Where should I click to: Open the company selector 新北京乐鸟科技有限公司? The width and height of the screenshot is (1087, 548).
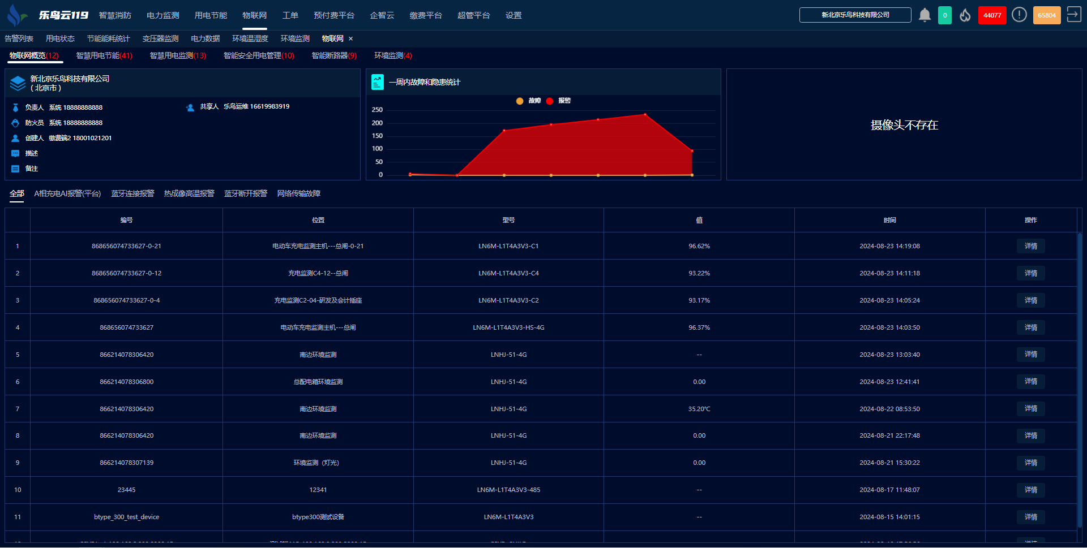tap(855, 15)
